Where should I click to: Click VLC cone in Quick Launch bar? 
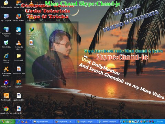[26, 122]
